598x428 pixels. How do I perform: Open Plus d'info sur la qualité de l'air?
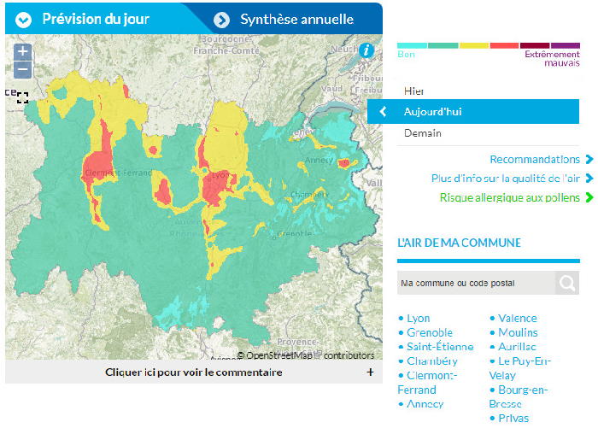[505, 179]
